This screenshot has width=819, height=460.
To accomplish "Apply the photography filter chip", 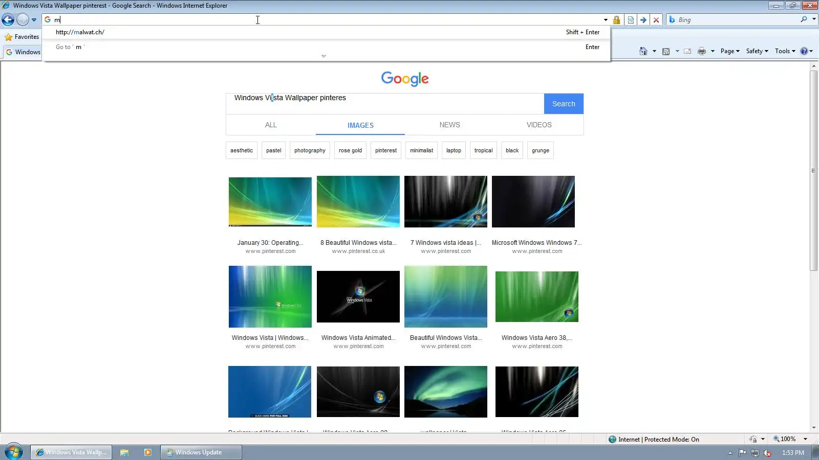I will pos(310,150).
